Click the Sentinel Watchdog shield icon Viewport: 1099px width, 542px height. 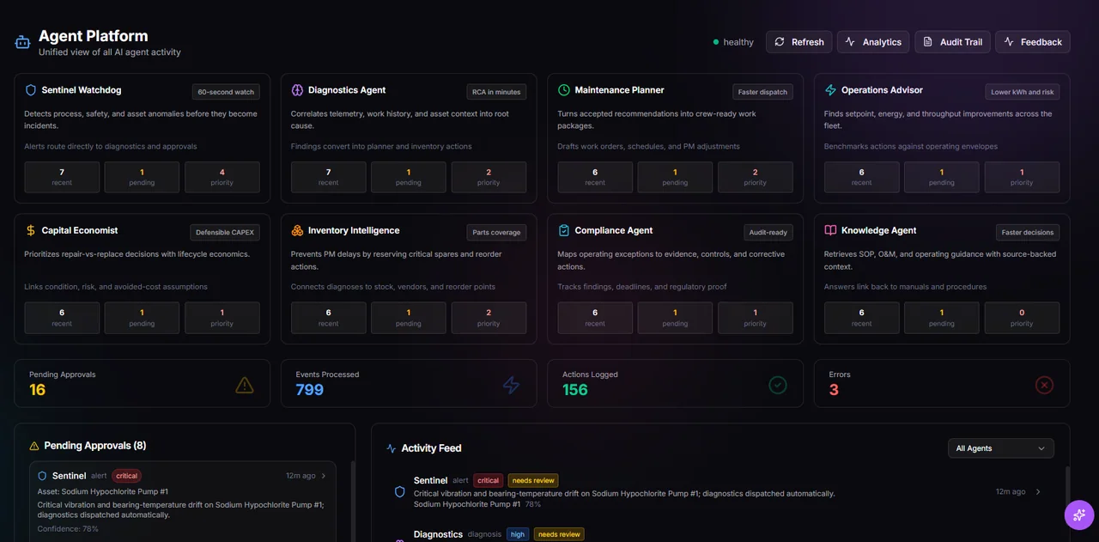point(31,90)
